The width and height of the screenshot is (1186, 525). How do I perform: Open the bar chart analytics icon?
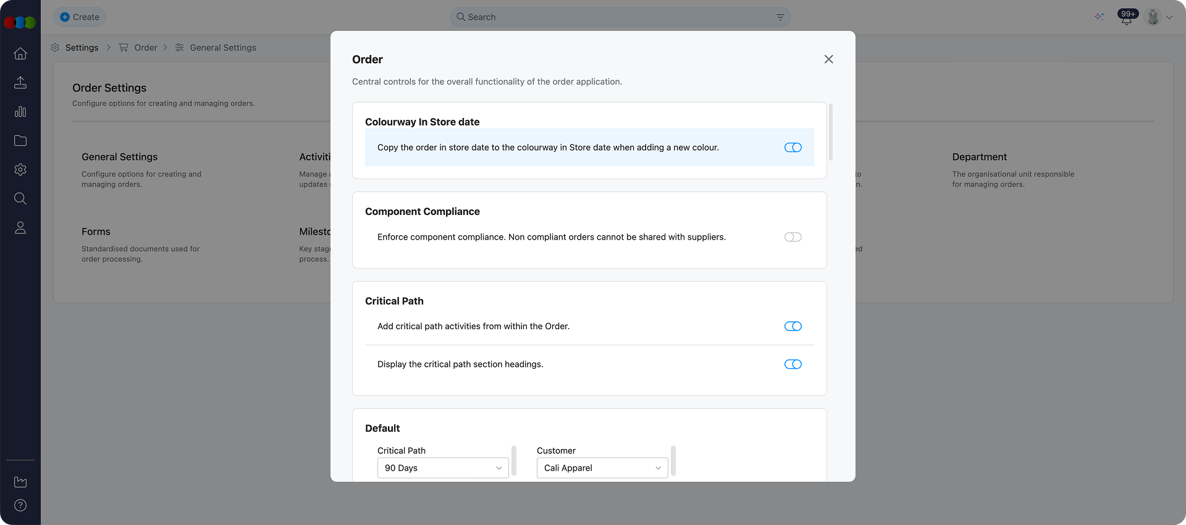(20, 112)
